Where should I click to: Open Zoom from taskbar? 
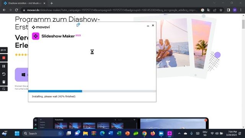click(x=161, y=133)
